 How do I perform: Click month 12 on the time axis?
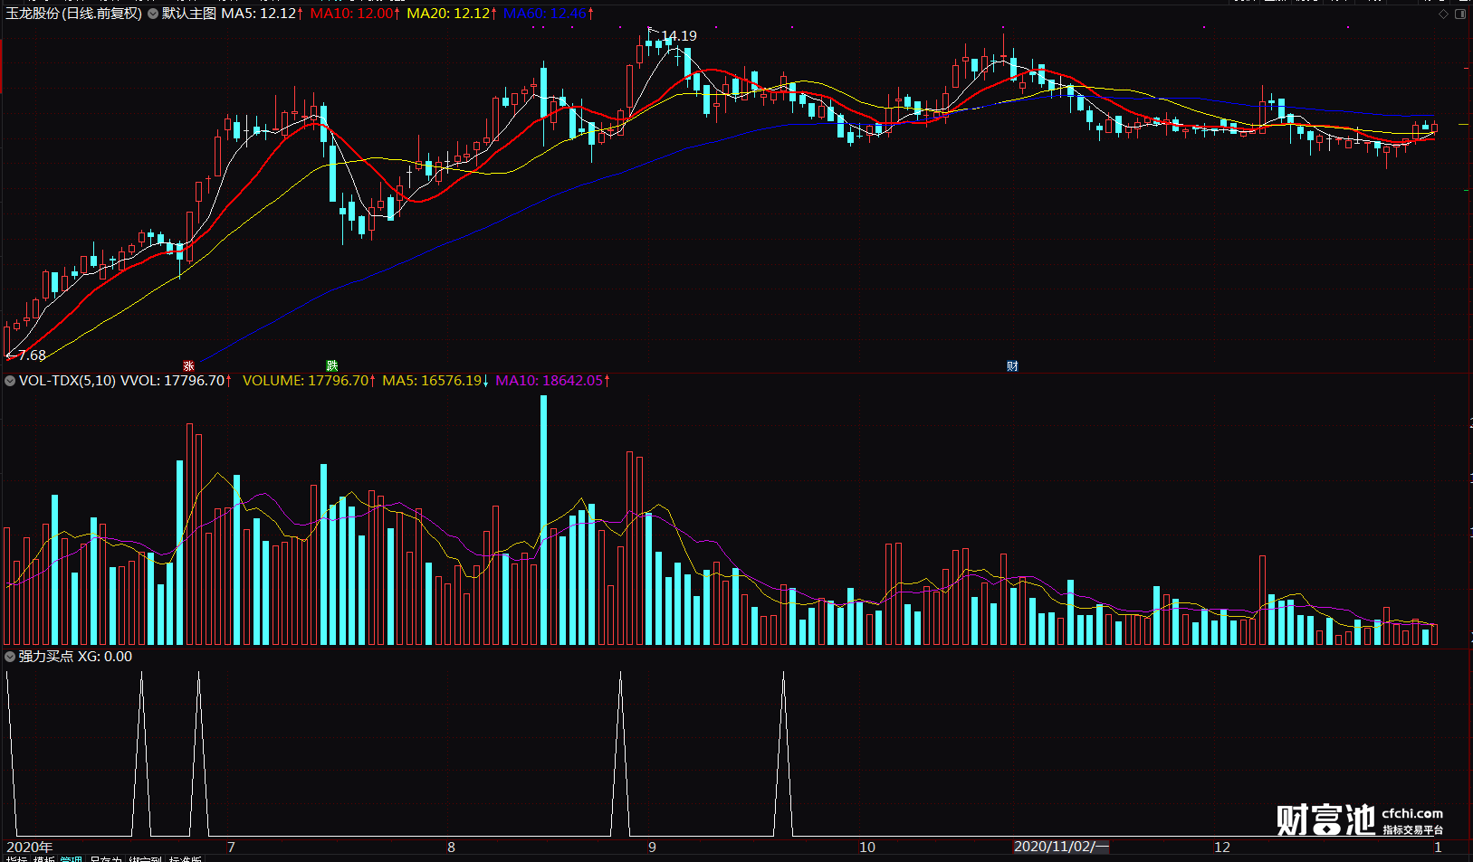[x=1222, y=848]
